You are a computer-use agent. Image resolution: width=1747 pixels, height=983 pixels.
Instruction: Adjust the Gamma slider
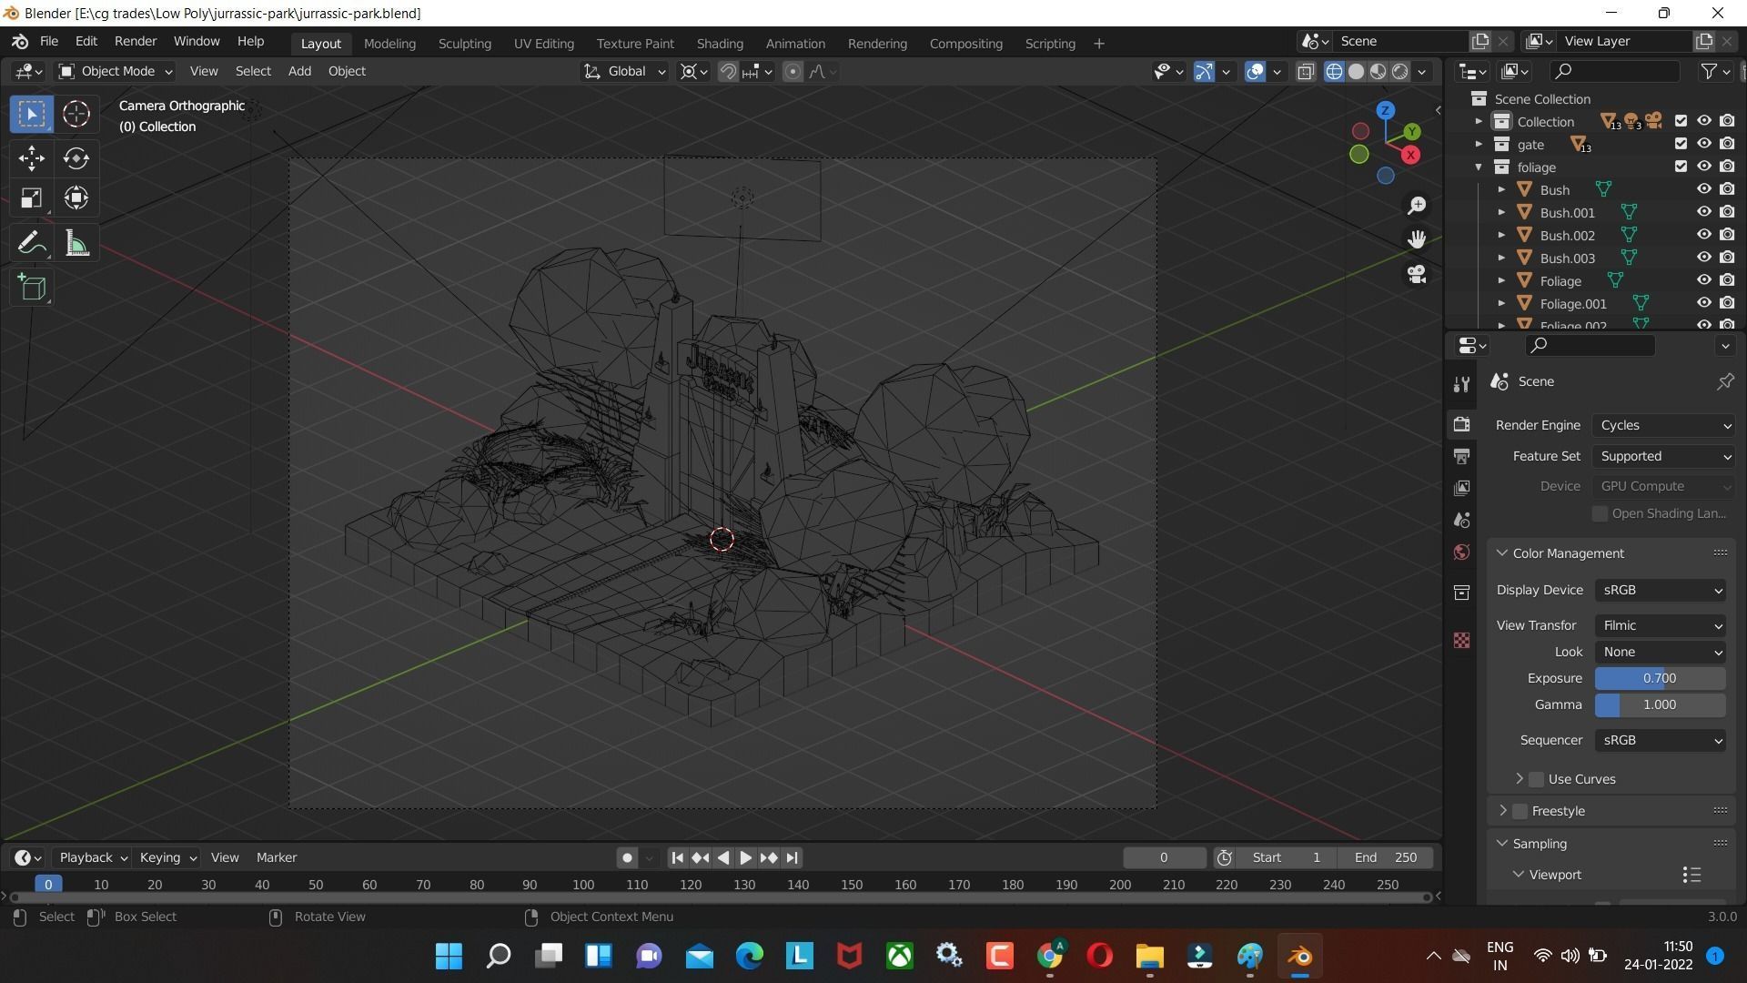tap(1661, 704)
